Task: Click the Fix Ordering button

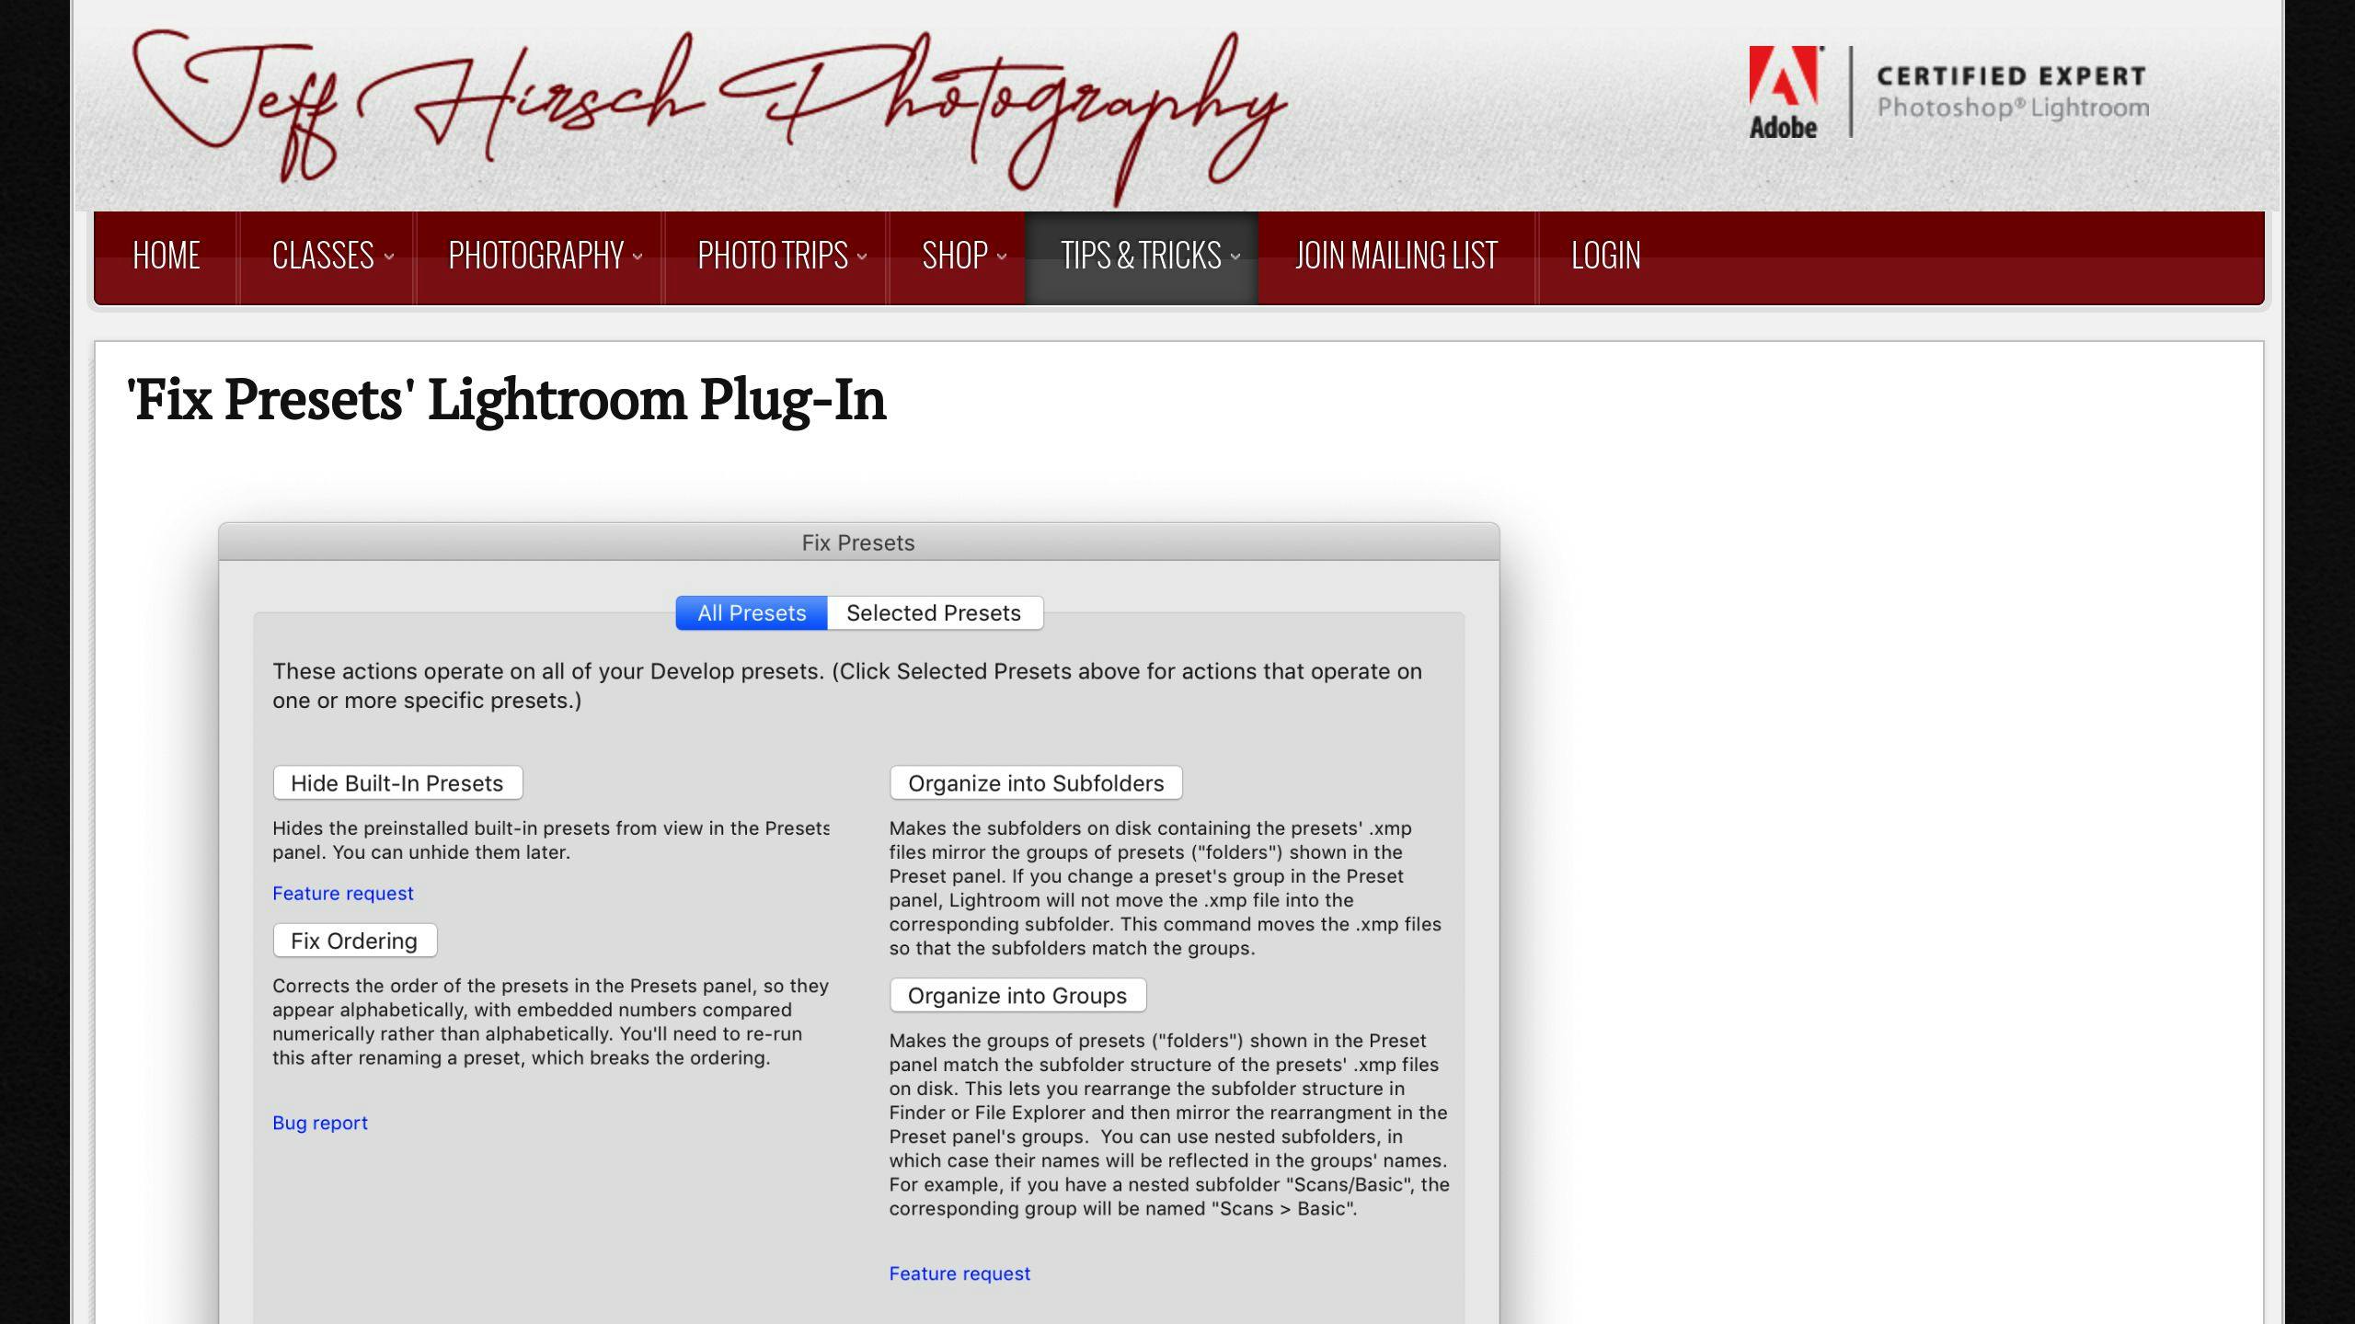Action: 352,941
